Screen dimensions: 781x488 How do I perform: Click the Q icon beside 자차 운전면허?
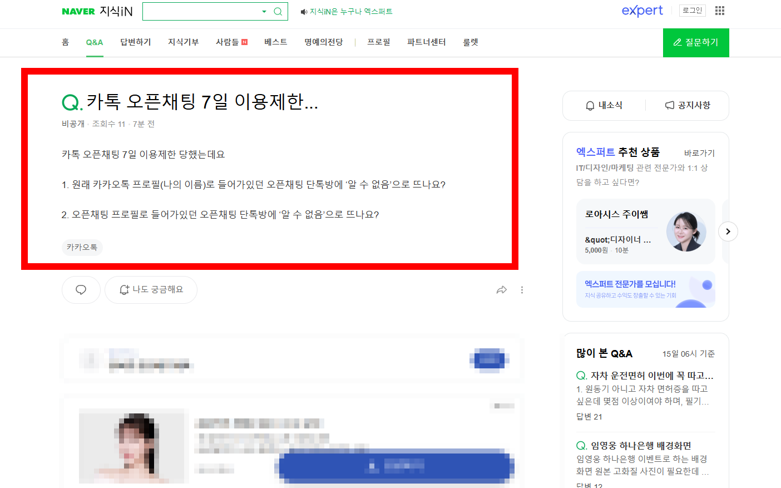tap(582, 376)
